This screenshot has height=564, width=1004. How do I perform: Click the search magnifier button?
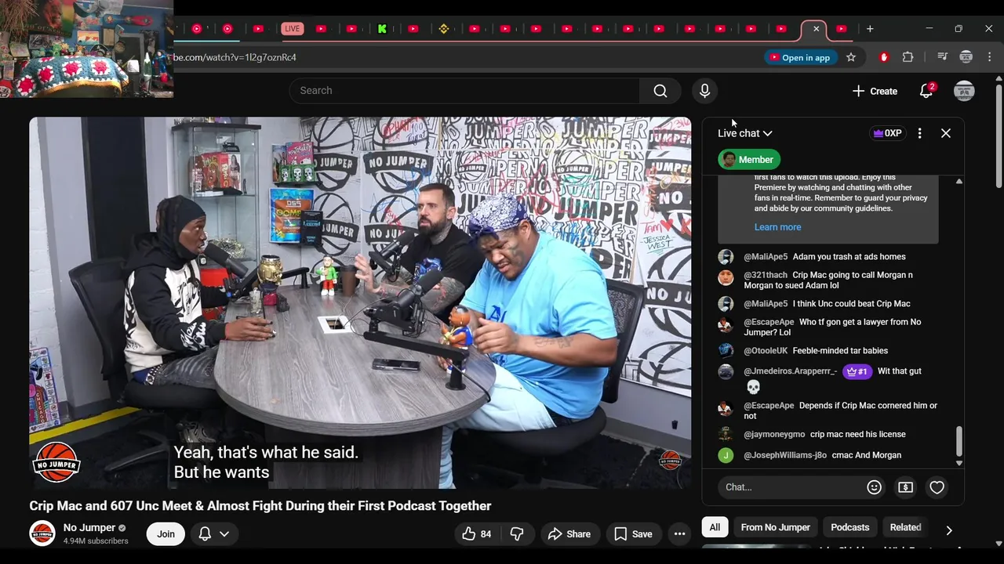pos(660,91)
